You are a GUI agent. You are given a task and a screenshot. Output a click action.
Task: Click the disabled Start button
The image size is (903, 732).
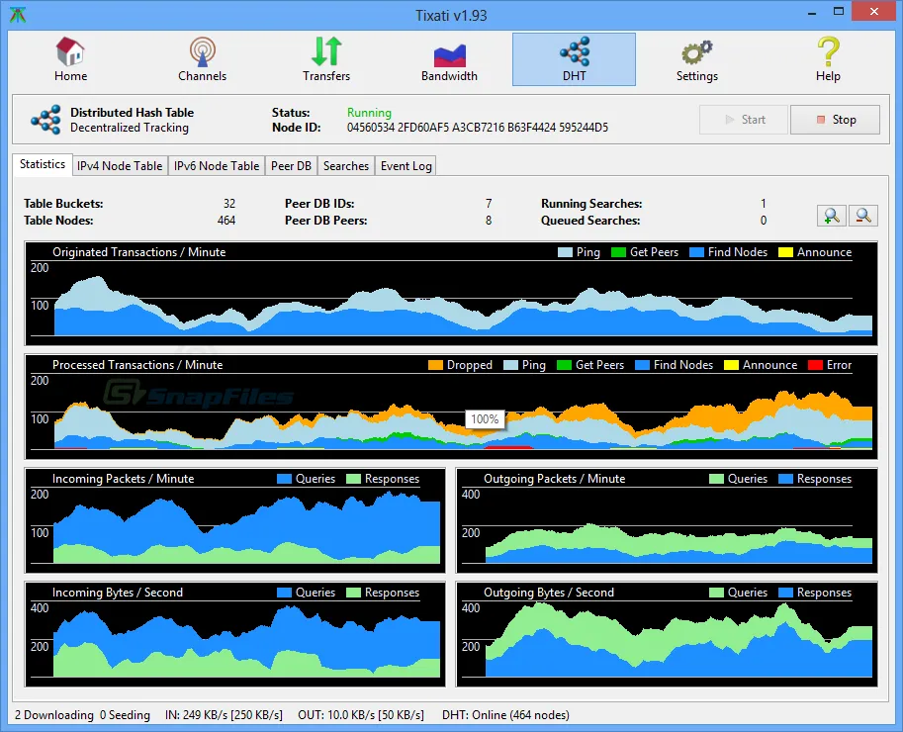[744, 120]
